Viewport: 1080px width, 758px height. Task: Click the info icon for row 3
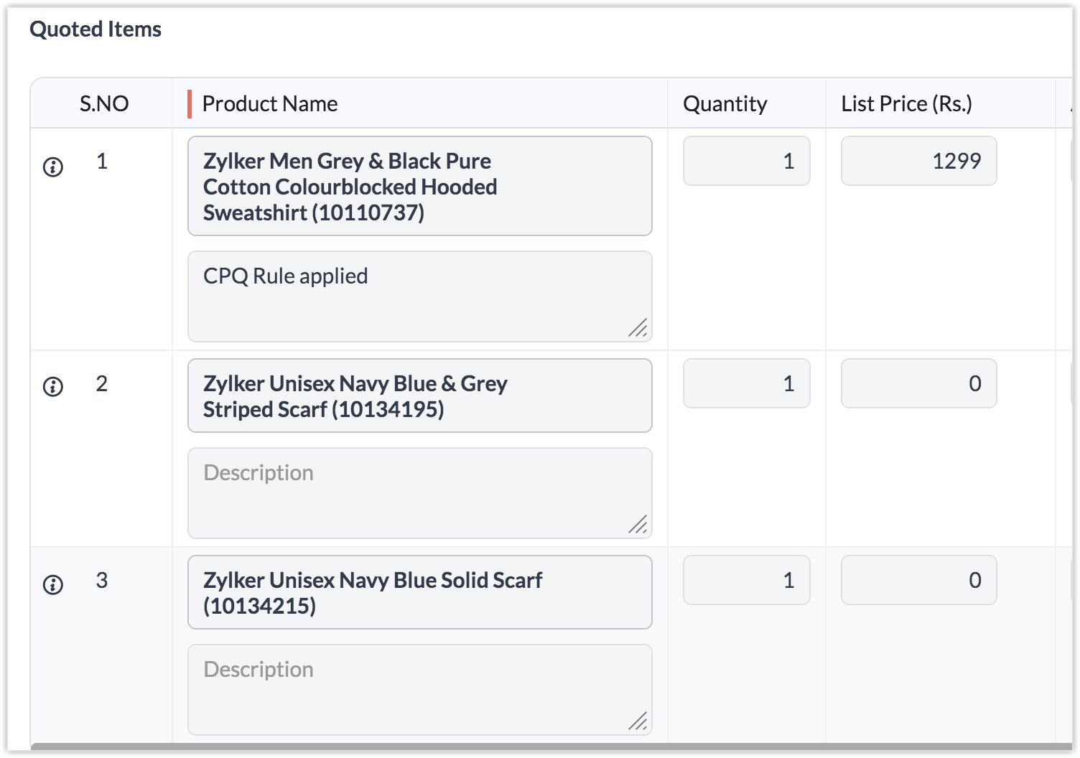pyautogui.click(x=53, y=584)
